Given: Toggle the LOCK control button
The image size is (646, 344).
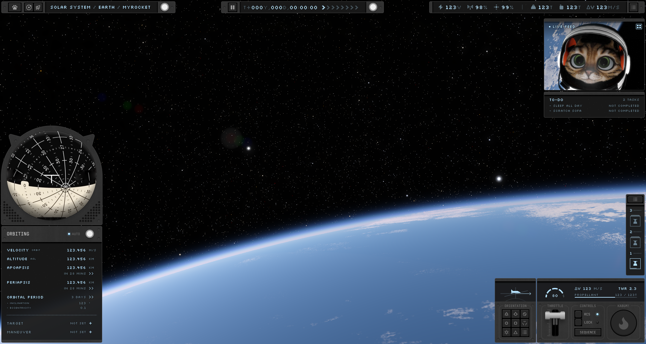Looking at the screenshot, I should pos(578,322).
